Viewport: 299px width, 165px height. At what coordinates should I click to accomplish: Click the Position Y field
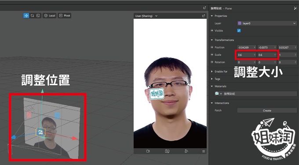click(x=267, y=47)
